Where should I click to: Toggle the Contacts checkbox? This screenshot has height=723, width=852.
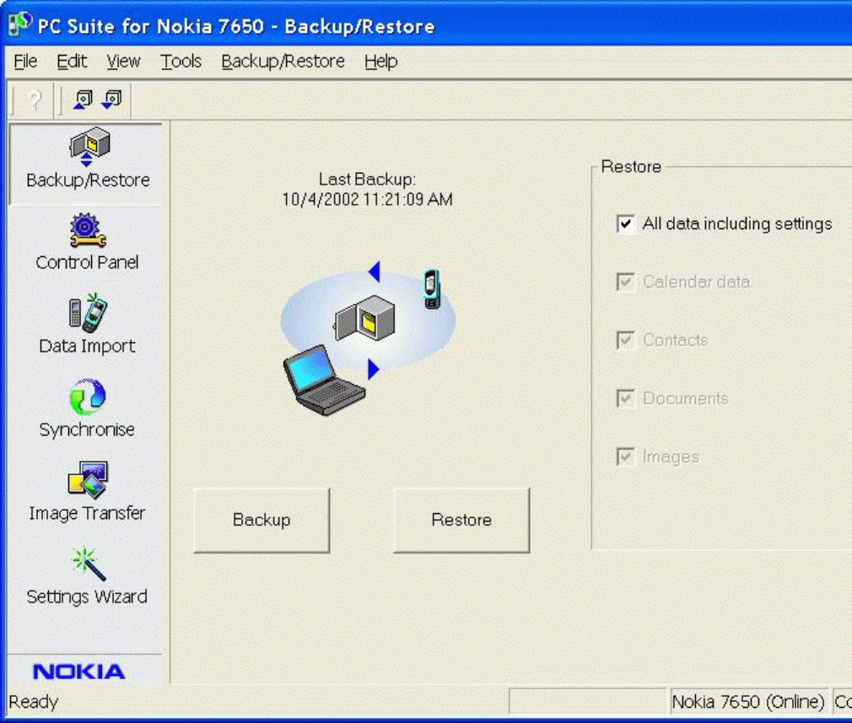pyautogui.click(x=625, y=340)
